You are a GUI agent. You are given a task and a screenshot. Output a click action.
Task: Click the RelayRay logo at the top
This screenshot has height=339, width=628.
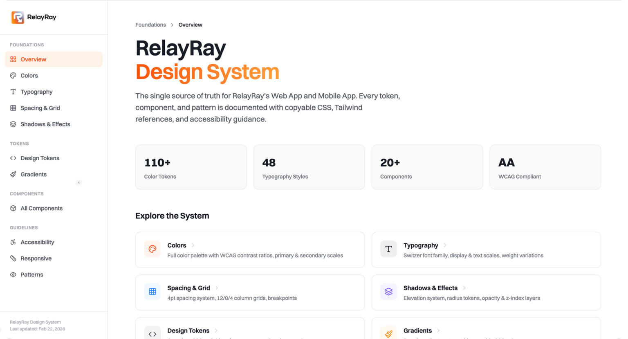18,17
